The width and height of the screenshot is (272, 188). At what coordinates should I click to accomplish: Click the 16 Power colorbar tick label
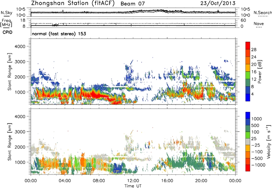pos(254,72)
